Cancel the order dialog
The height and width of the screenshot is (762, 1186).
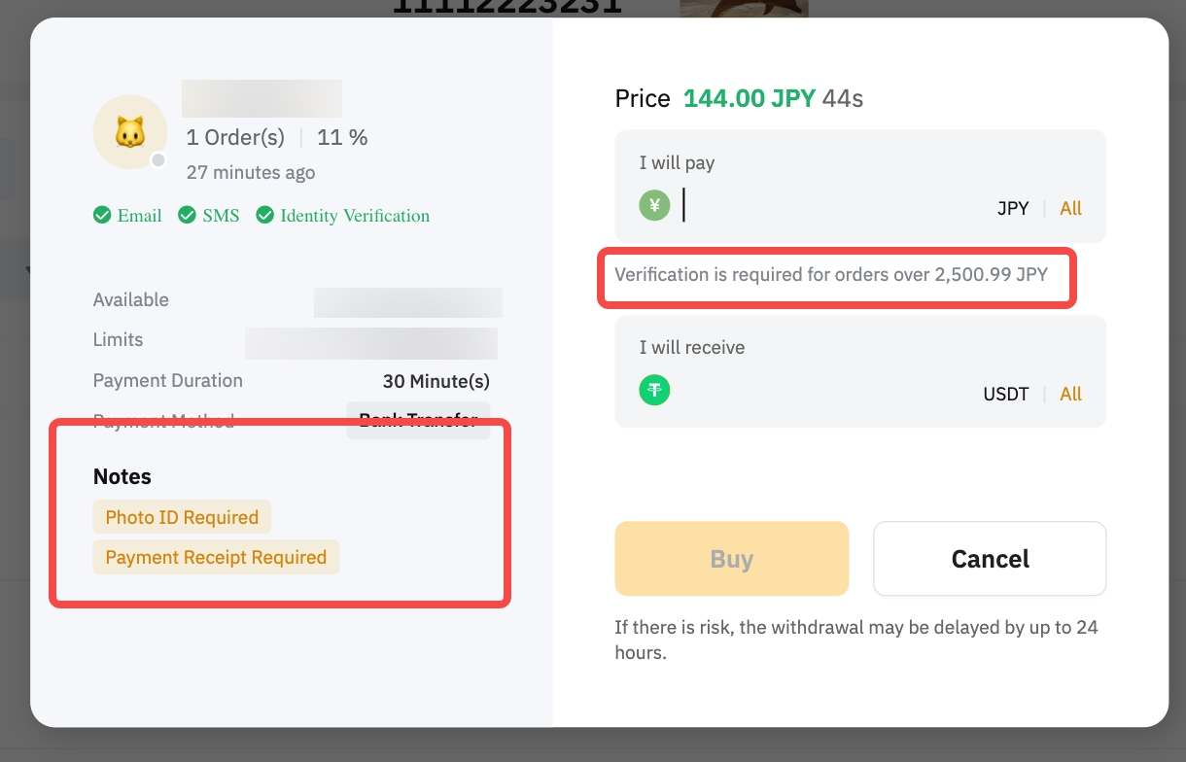pyautogui.click(x=990, y=559)
